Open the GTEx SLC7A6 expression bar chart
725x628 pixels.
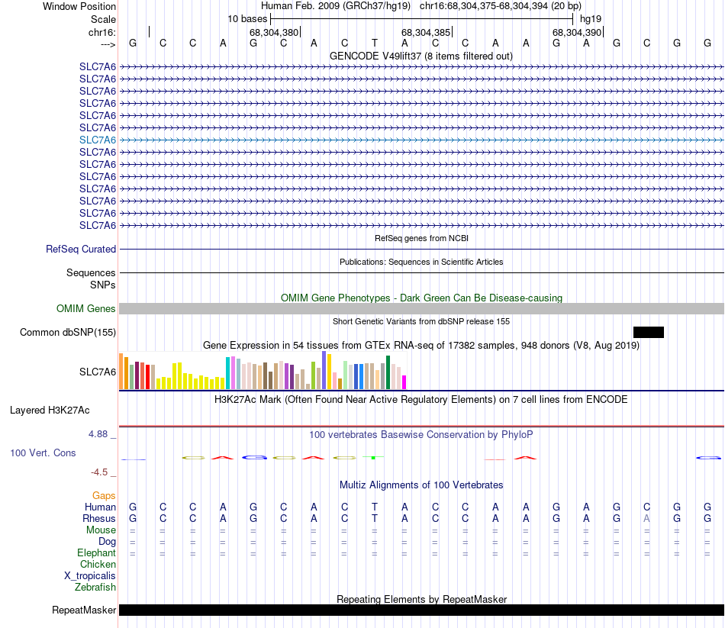pos(263,370)
